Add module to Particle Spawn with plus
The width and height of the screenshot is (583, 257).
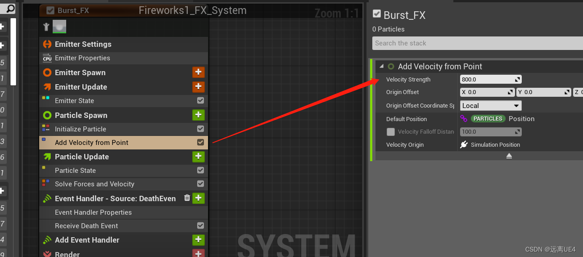[x=199, y=115]
